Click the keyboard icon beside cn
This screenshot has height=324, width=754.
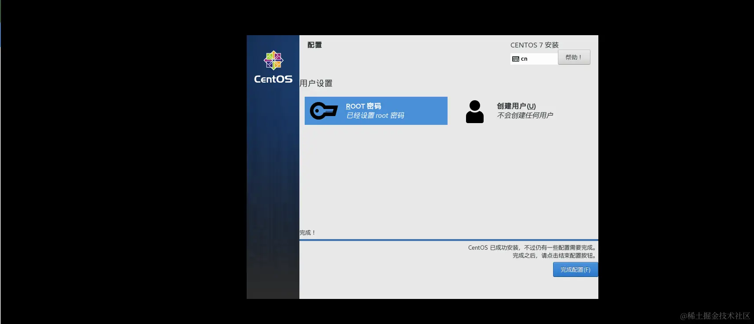516,59
